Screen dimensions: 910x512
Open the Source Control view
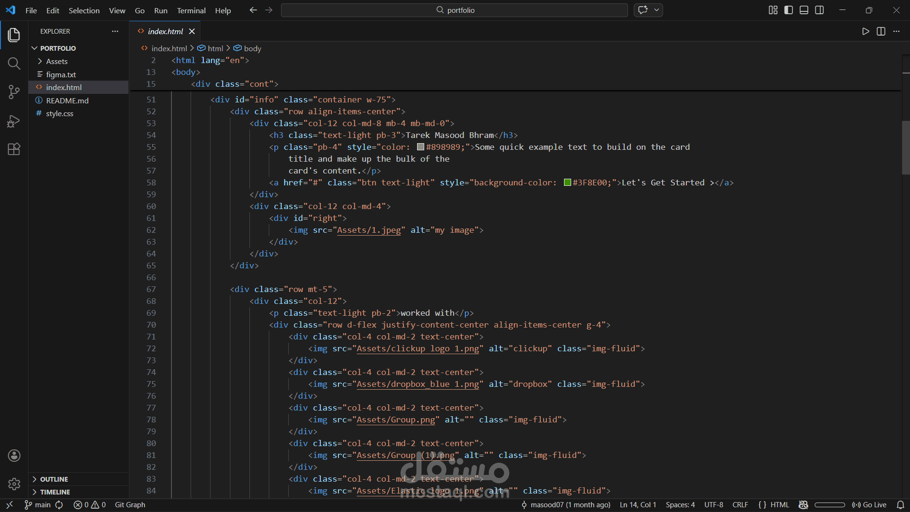(14, 92)
